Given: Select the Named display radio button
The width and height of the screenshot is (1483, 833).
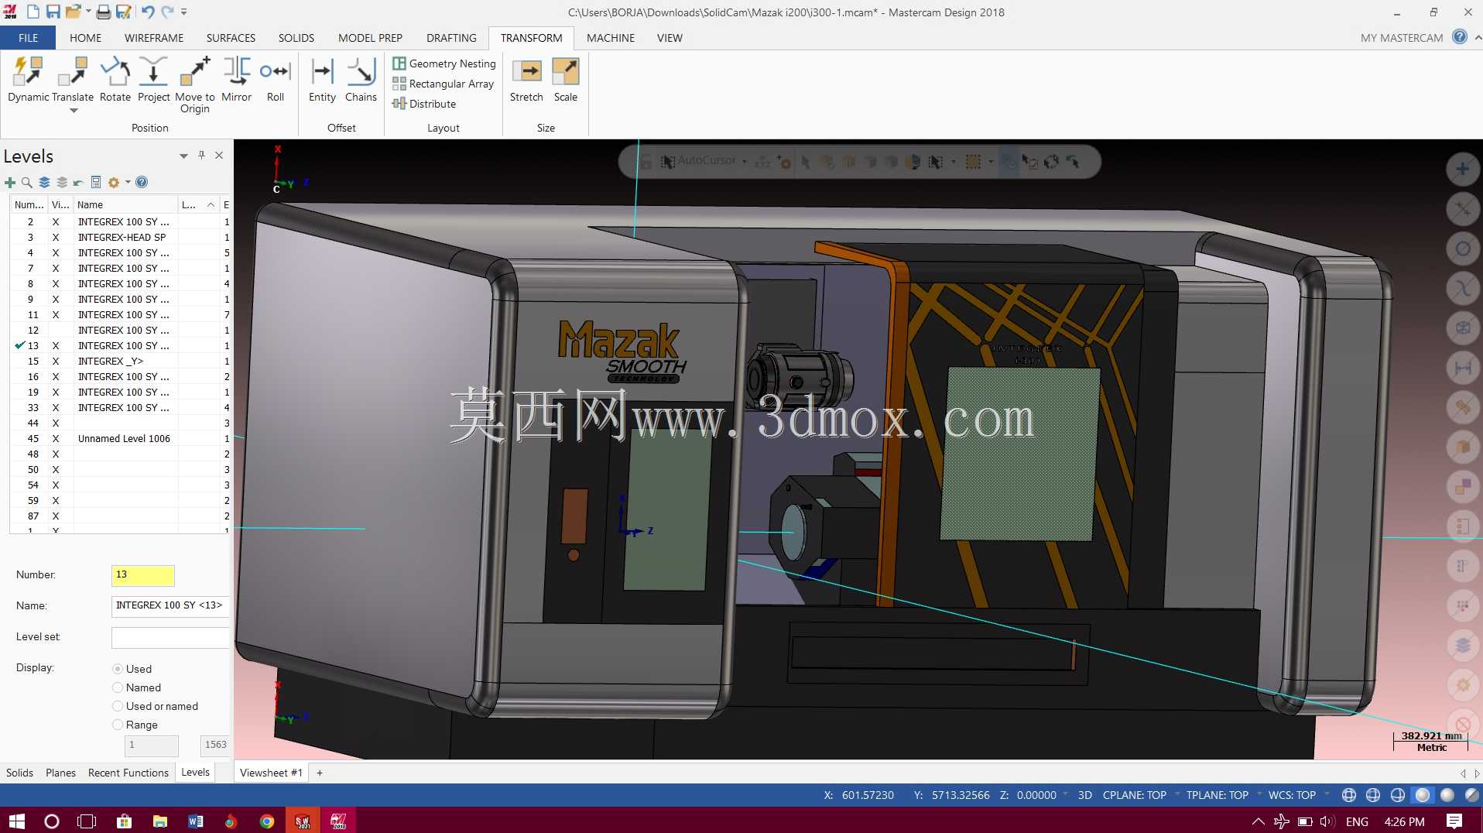Looking at the screenshot, I should tap(118, 687).
